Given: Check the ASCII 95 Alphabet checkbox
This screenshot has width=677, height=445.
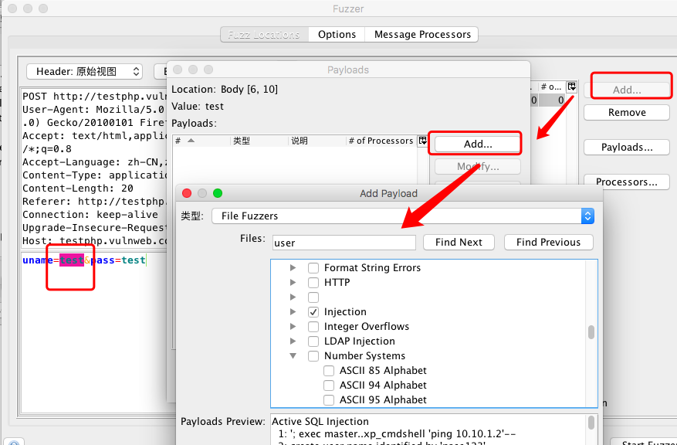Looking at the screenshot, I should pyautogui.click(x=329, y=400).
